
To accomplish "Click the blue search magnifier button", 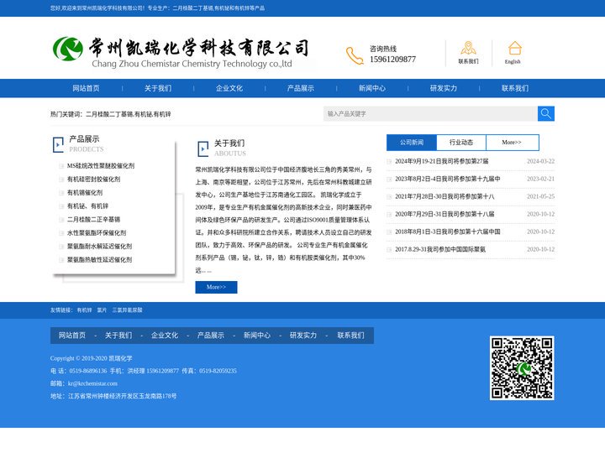I will tap(546, 113).
